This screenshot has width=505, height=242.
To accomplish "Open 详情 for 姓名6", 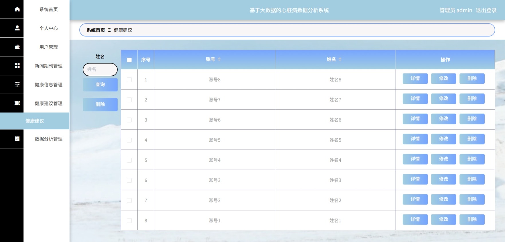I will (415, 119).
